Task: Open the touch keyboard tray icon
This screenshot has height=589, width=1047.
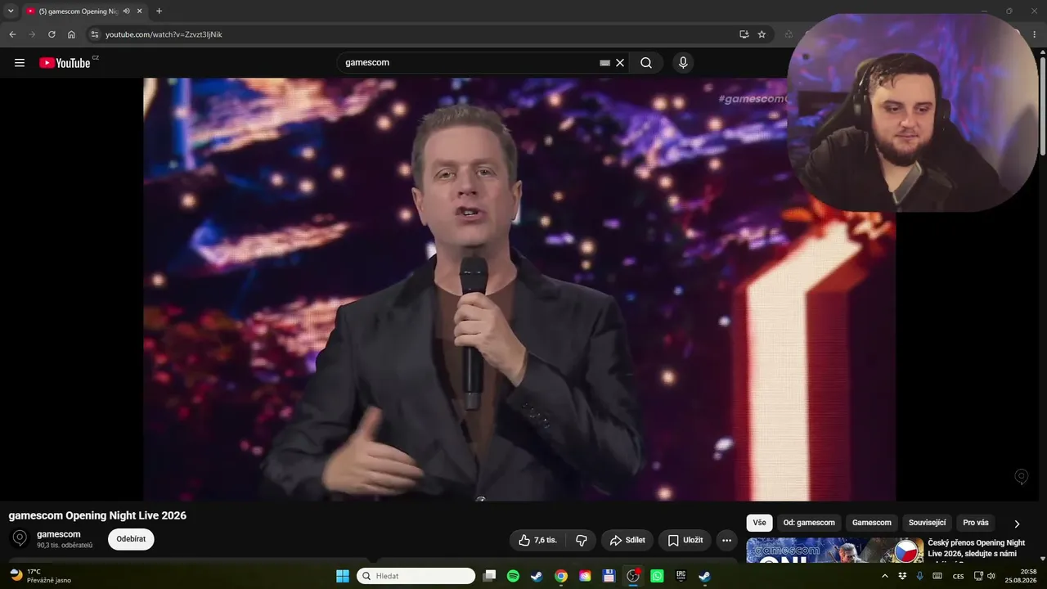Action: pyautogui.click(x=937, y=576)
